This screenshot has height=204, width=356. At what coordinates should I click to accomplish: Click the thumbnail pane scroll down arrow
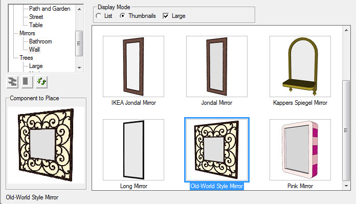pyautogui.click(x=346, y=186)
